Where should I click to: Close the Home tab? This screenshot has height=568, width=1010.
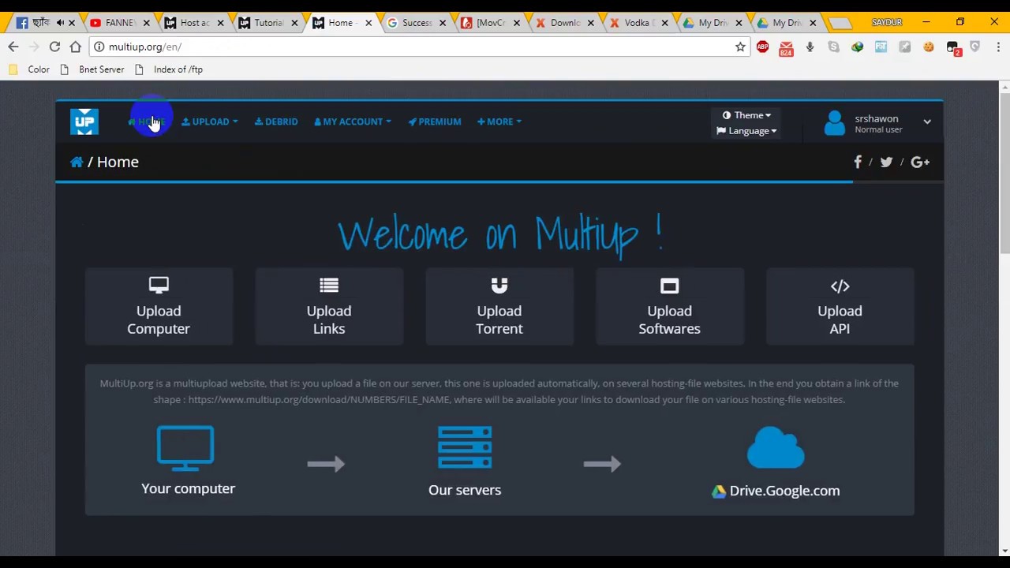(x=368, y=23)
